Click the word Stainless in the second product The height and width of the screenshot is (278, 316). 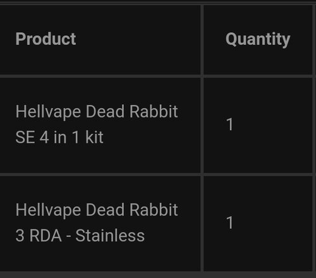point(110,236)
